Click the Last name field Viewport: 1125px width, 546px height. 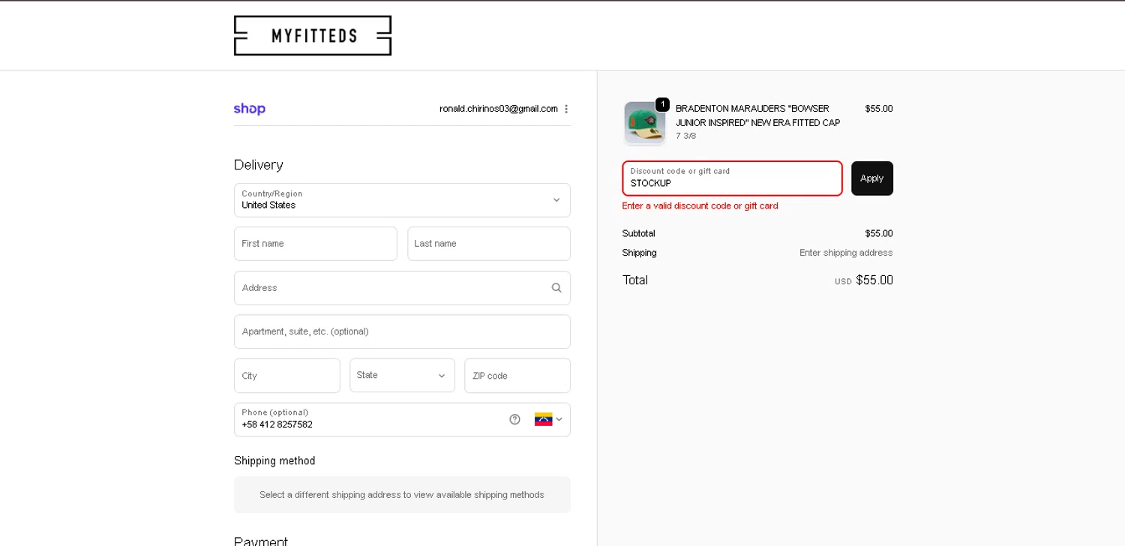489,244
